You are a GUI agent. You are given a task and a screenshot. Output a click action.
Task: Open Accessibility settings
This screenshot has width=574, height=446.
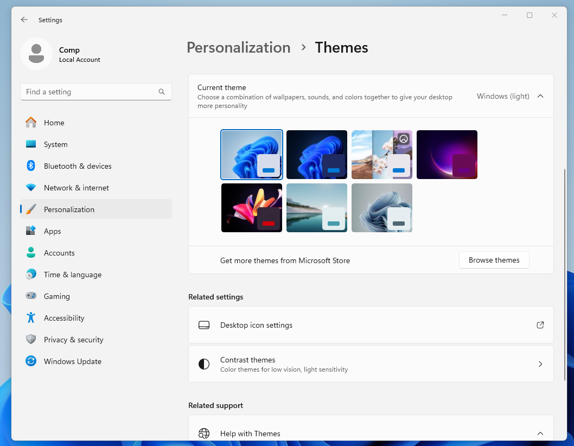96,317
